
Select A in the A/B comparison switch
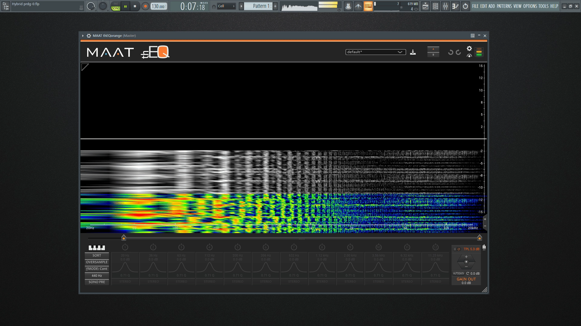(x=433, y=49)
